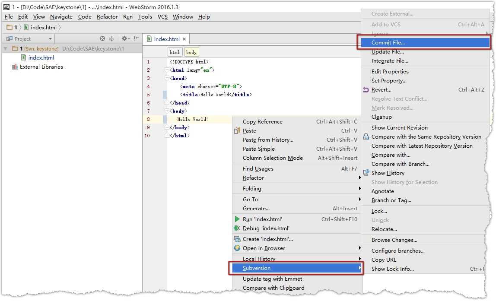Image resolution: width=496 pixels, height=301 pixels.
Task: Open the Code menu in menu bar
Action: [x=85, y=17]
